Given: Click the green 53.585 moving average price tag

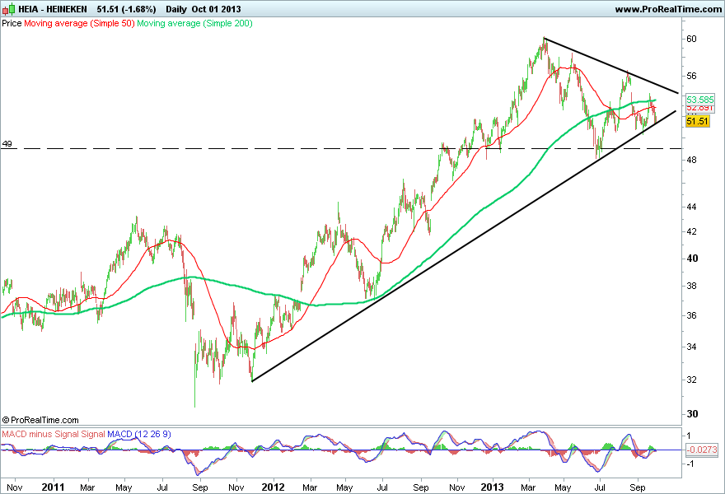Looking at the screenshot, I should (x=700, y=100).
